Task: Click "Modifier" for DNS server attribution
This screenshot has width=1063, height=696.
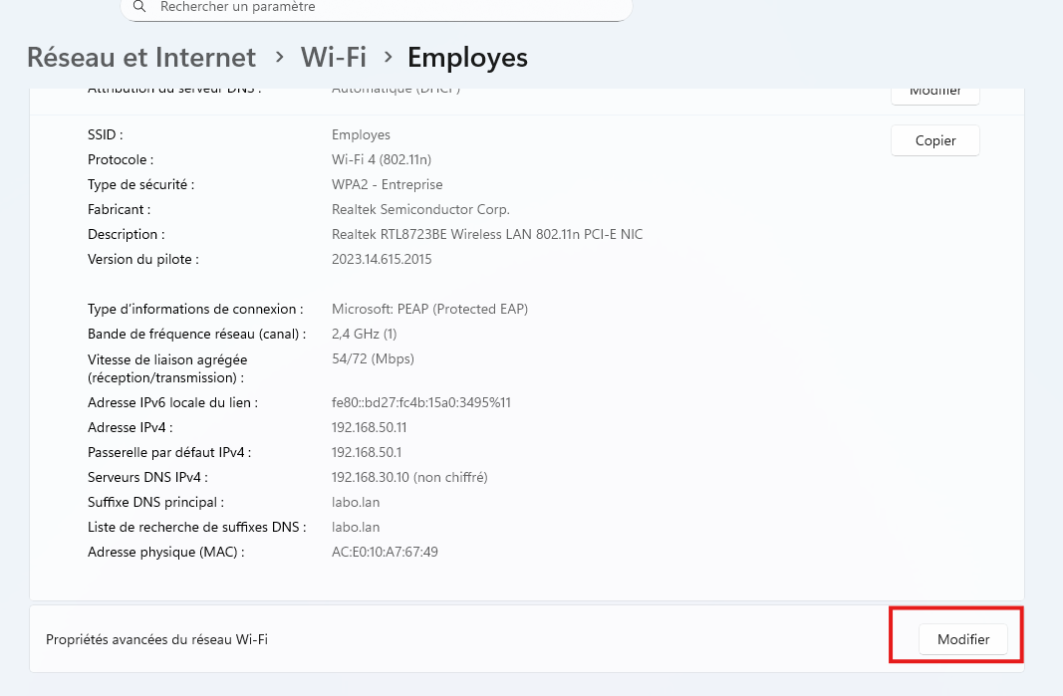Action: (934, 93)
